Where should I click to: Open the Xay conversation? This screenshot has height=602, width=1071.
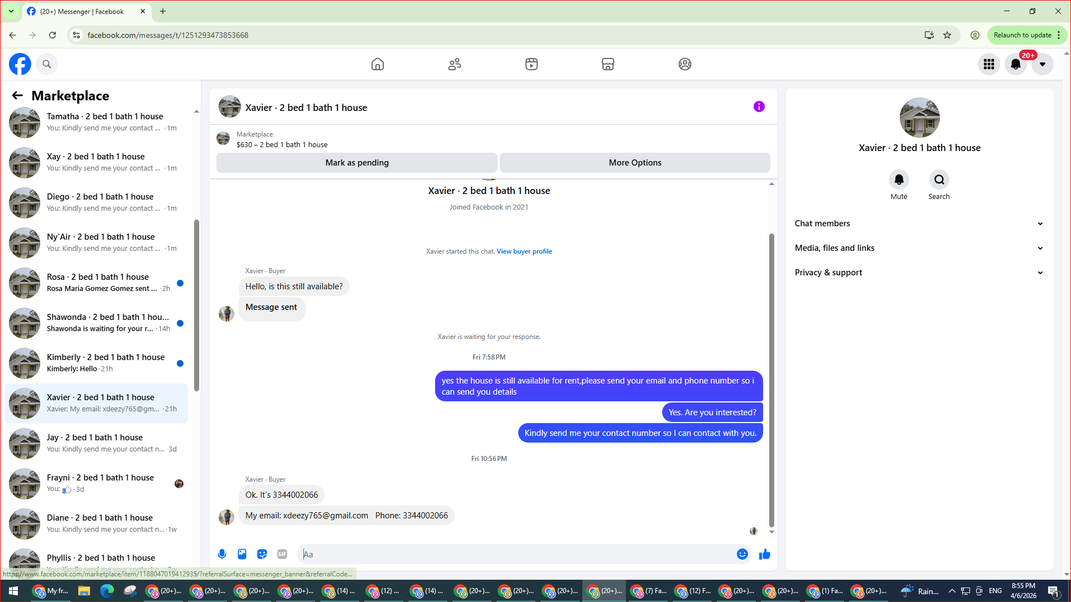click(97, 162)
